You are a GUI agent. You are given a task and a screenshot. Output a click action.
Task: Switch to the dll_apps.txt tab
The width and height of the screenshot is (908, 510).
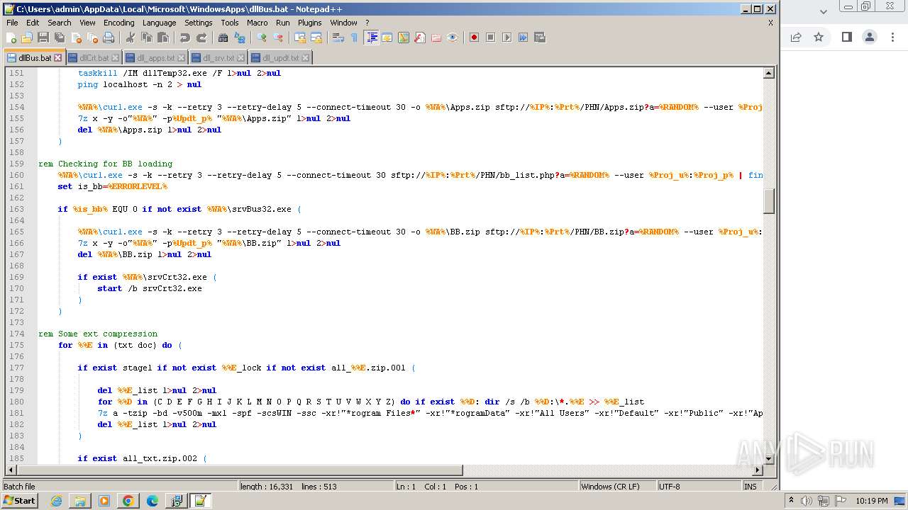click(x=155, y=58)
